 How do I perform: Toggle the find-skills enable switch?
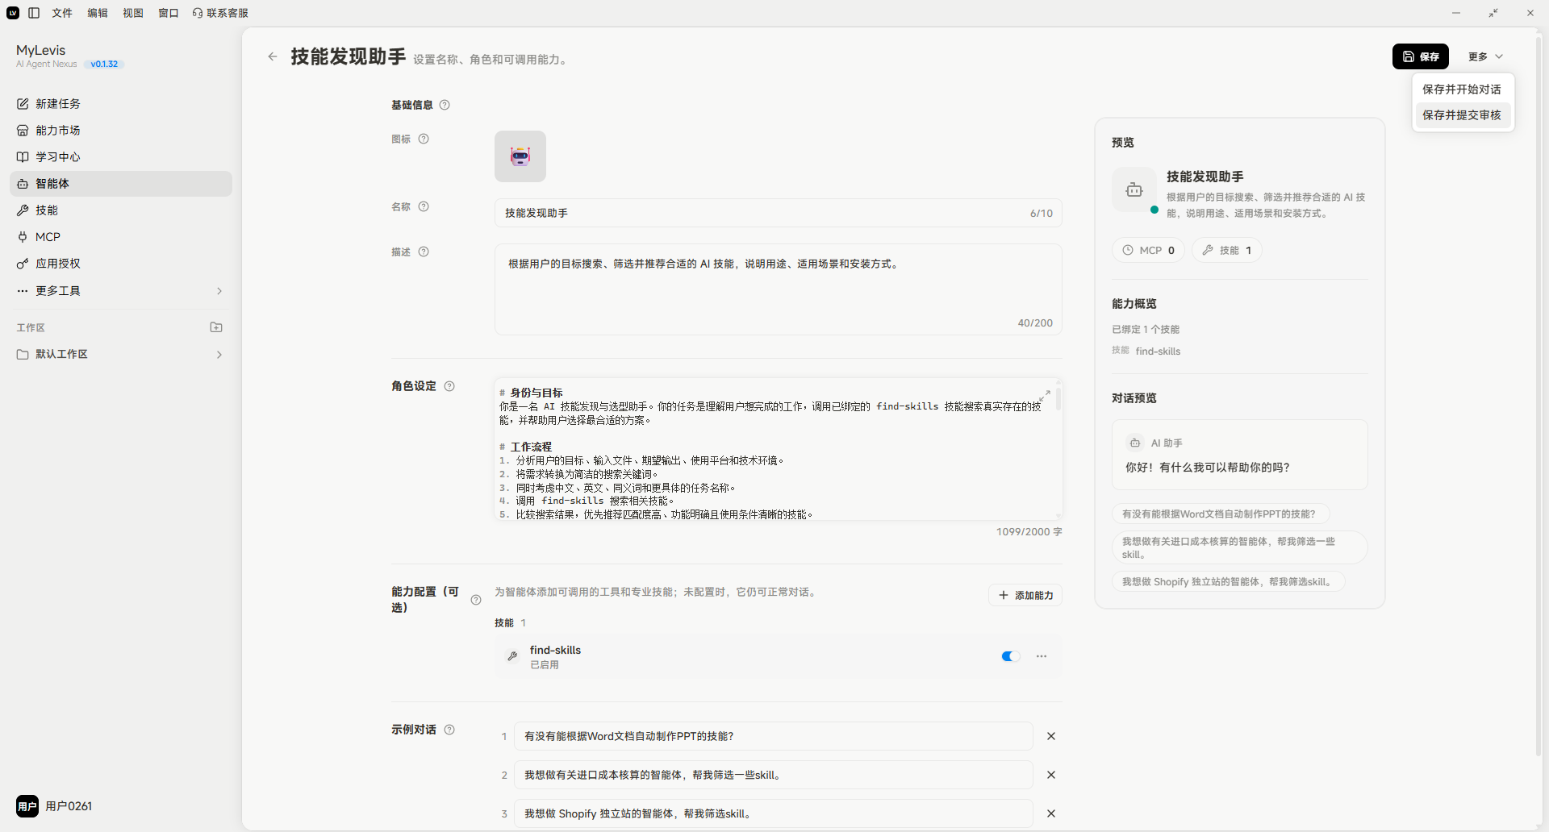(x=1011, y=656)
